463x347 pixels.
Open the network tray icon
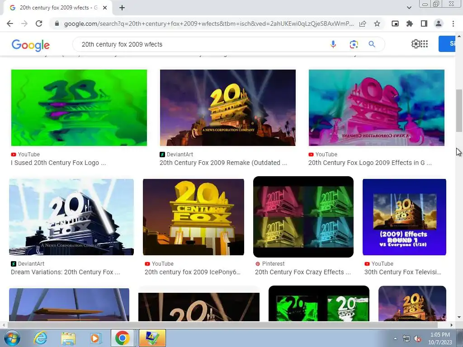coord(406,339)
